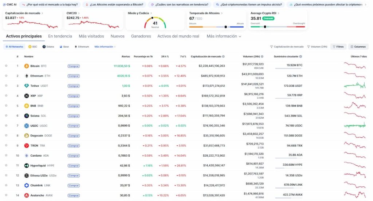373x201 pixels.
Task: Expand the Más información tab dropdown
Action: coord(224,36)
